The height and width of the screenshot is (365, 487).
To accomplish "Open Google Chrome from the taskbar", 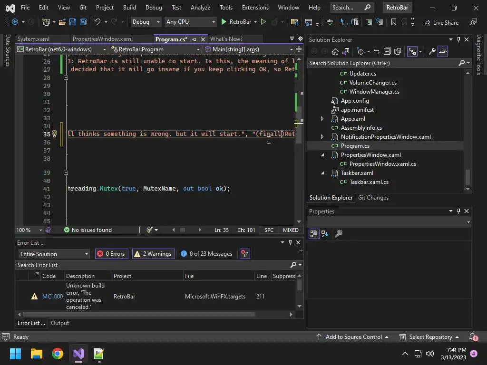I will point(58,354).
